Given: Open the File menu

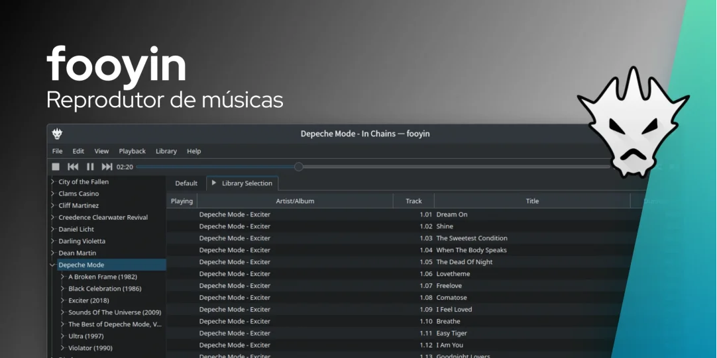Looking at the screenshot, I should coord(57,151).
